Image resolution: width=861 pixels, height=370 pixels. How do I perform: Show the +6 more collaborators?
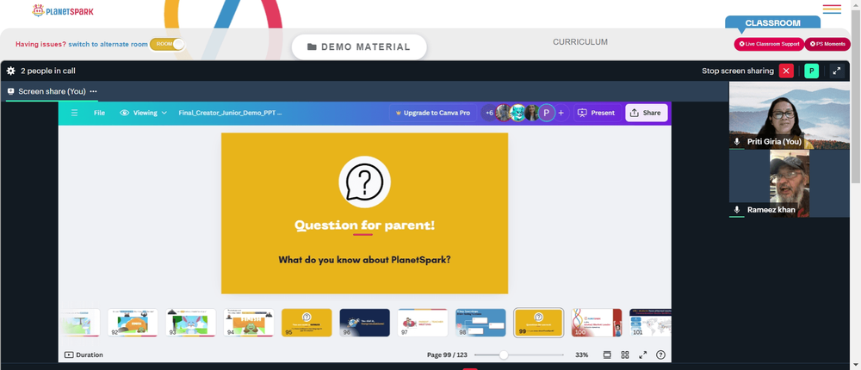pos(489,113)
